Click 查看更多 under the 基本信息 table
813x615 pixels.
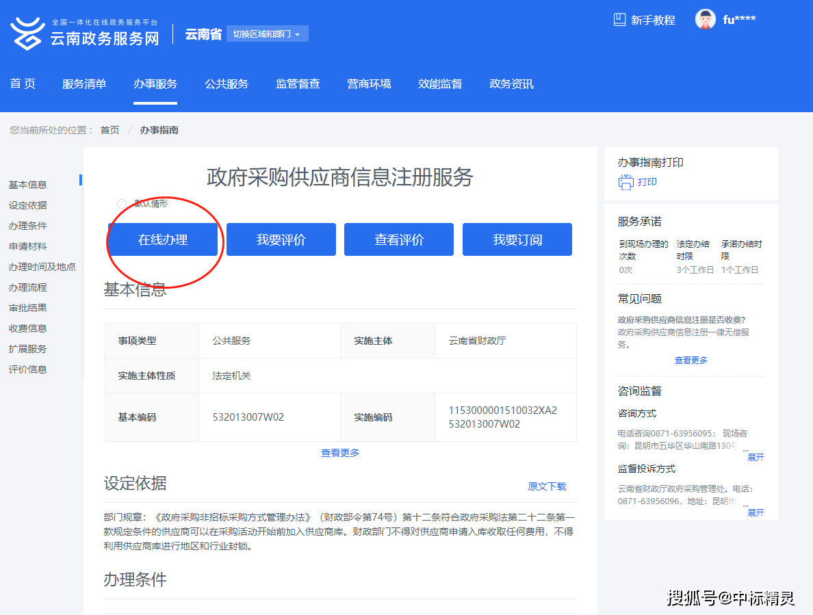(339, 453)
